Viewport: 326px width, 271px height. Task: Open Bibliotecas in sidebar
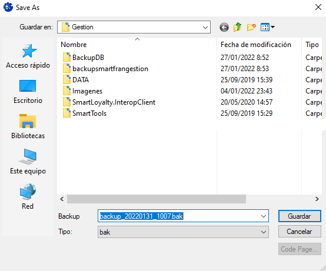click(28, 126)
